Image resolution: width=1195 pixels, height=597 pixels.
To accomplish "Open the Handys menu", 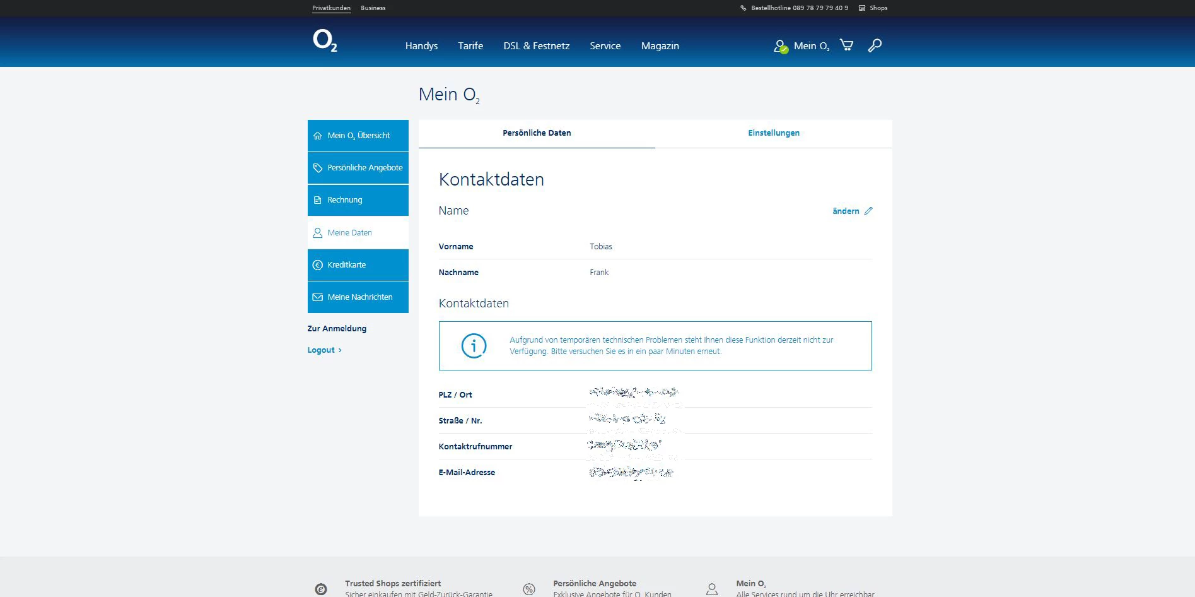I will pyautogui.click(x=421, y=46).
